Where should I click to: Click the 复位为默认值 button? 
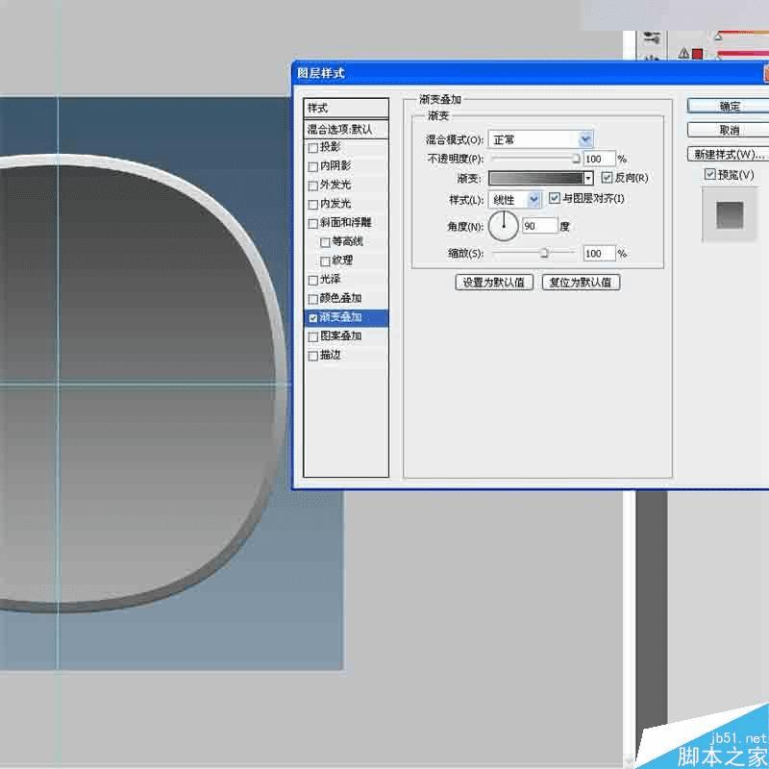581,283
